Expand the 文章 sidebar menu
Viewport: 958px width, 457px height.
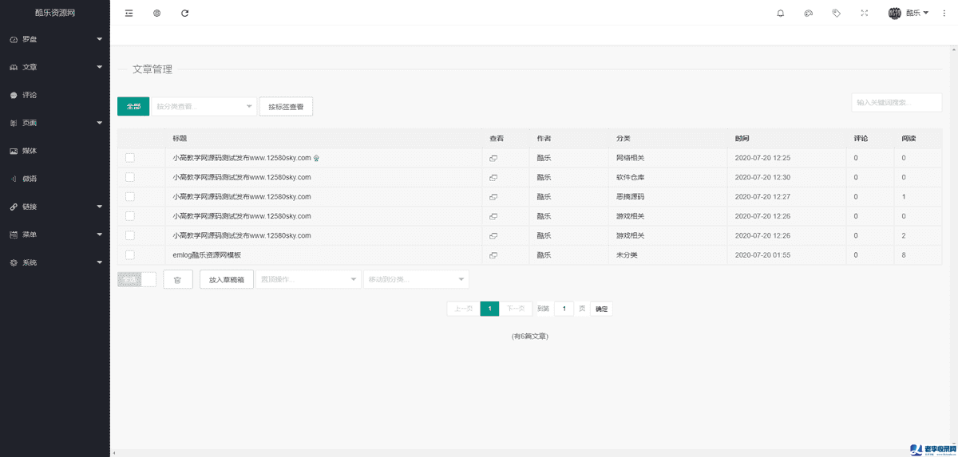pos(54,67)
